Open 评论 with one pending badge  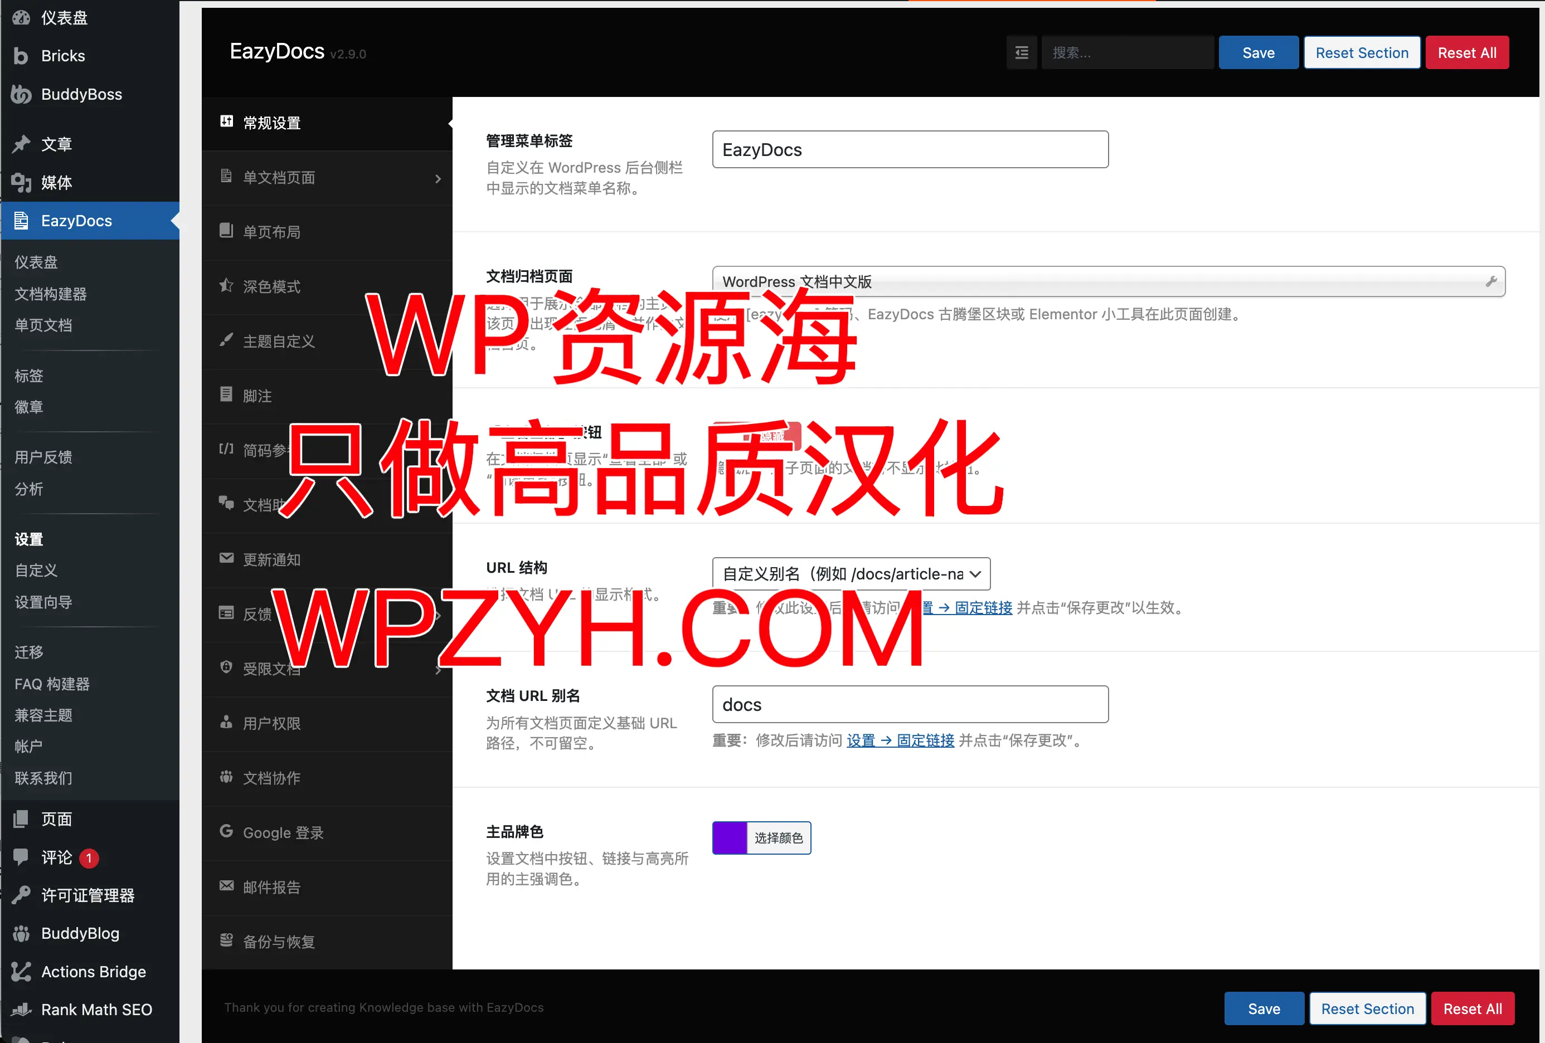[x=57, y=857]
